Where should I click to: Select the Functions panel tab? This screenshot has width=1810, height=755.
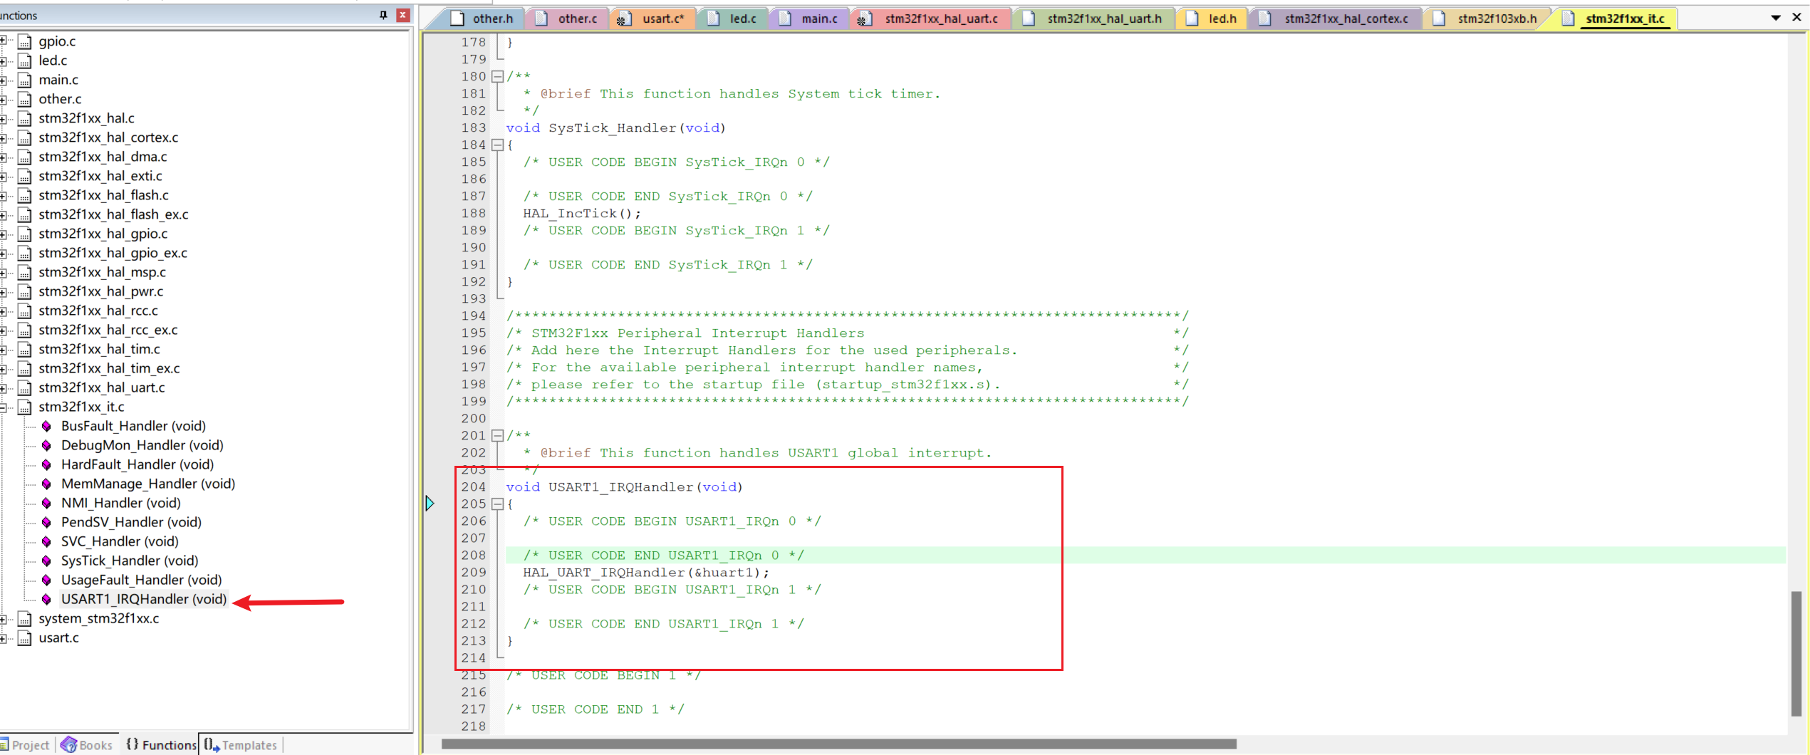tap(160, 745)
